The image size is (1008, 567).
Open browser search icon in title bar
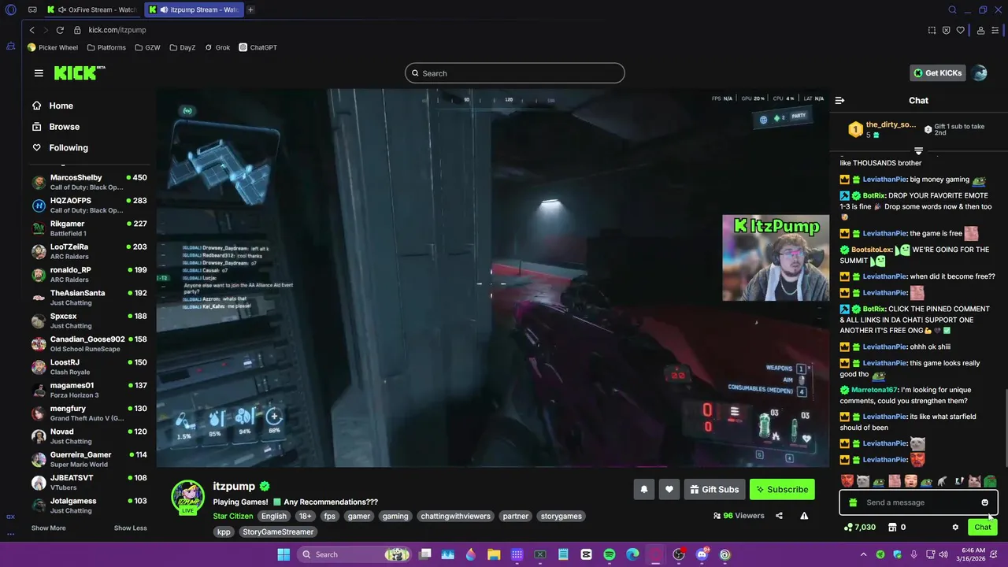(952, 9)
